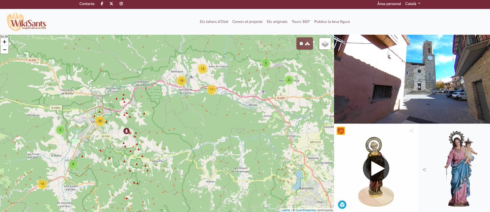The width and height of the screenshot is (490, 212).
Task: Go to previous figure image with arrow
Action: tap(425, 170)
